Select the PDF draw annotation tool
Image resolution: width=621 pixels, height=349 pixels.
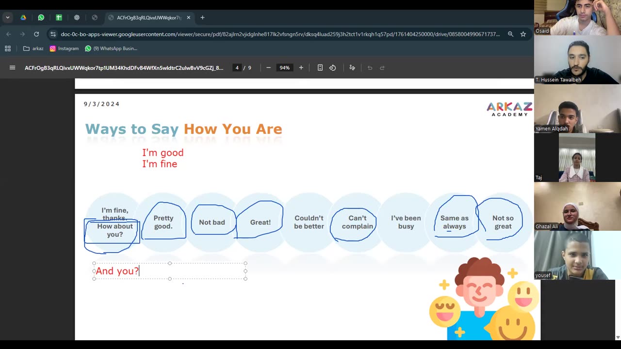point(352,68)
